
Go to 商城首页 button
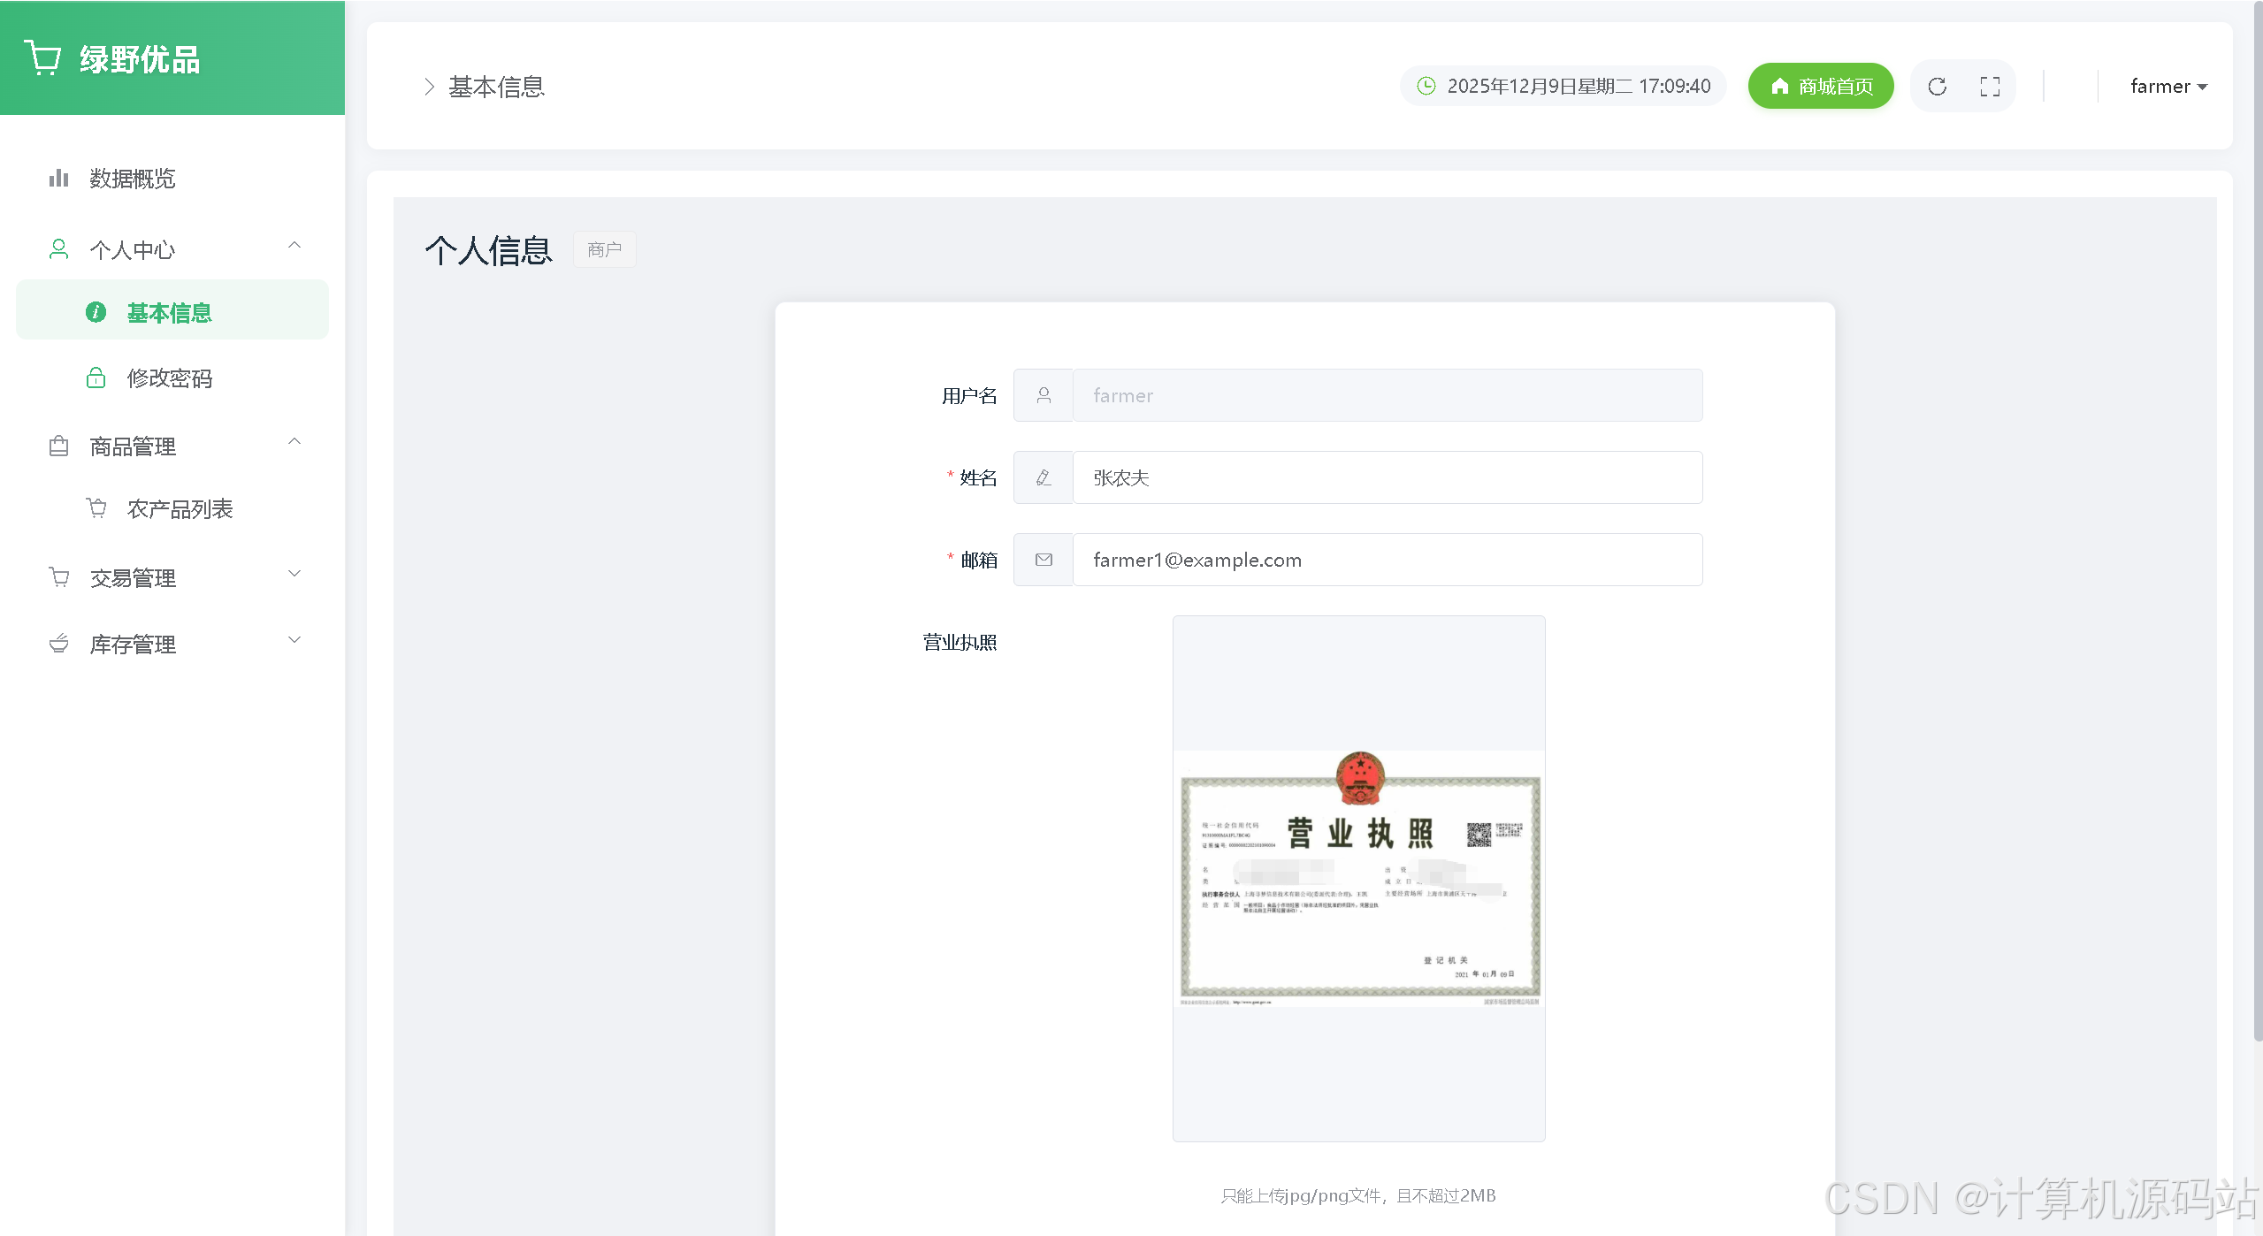point(1820,87)
